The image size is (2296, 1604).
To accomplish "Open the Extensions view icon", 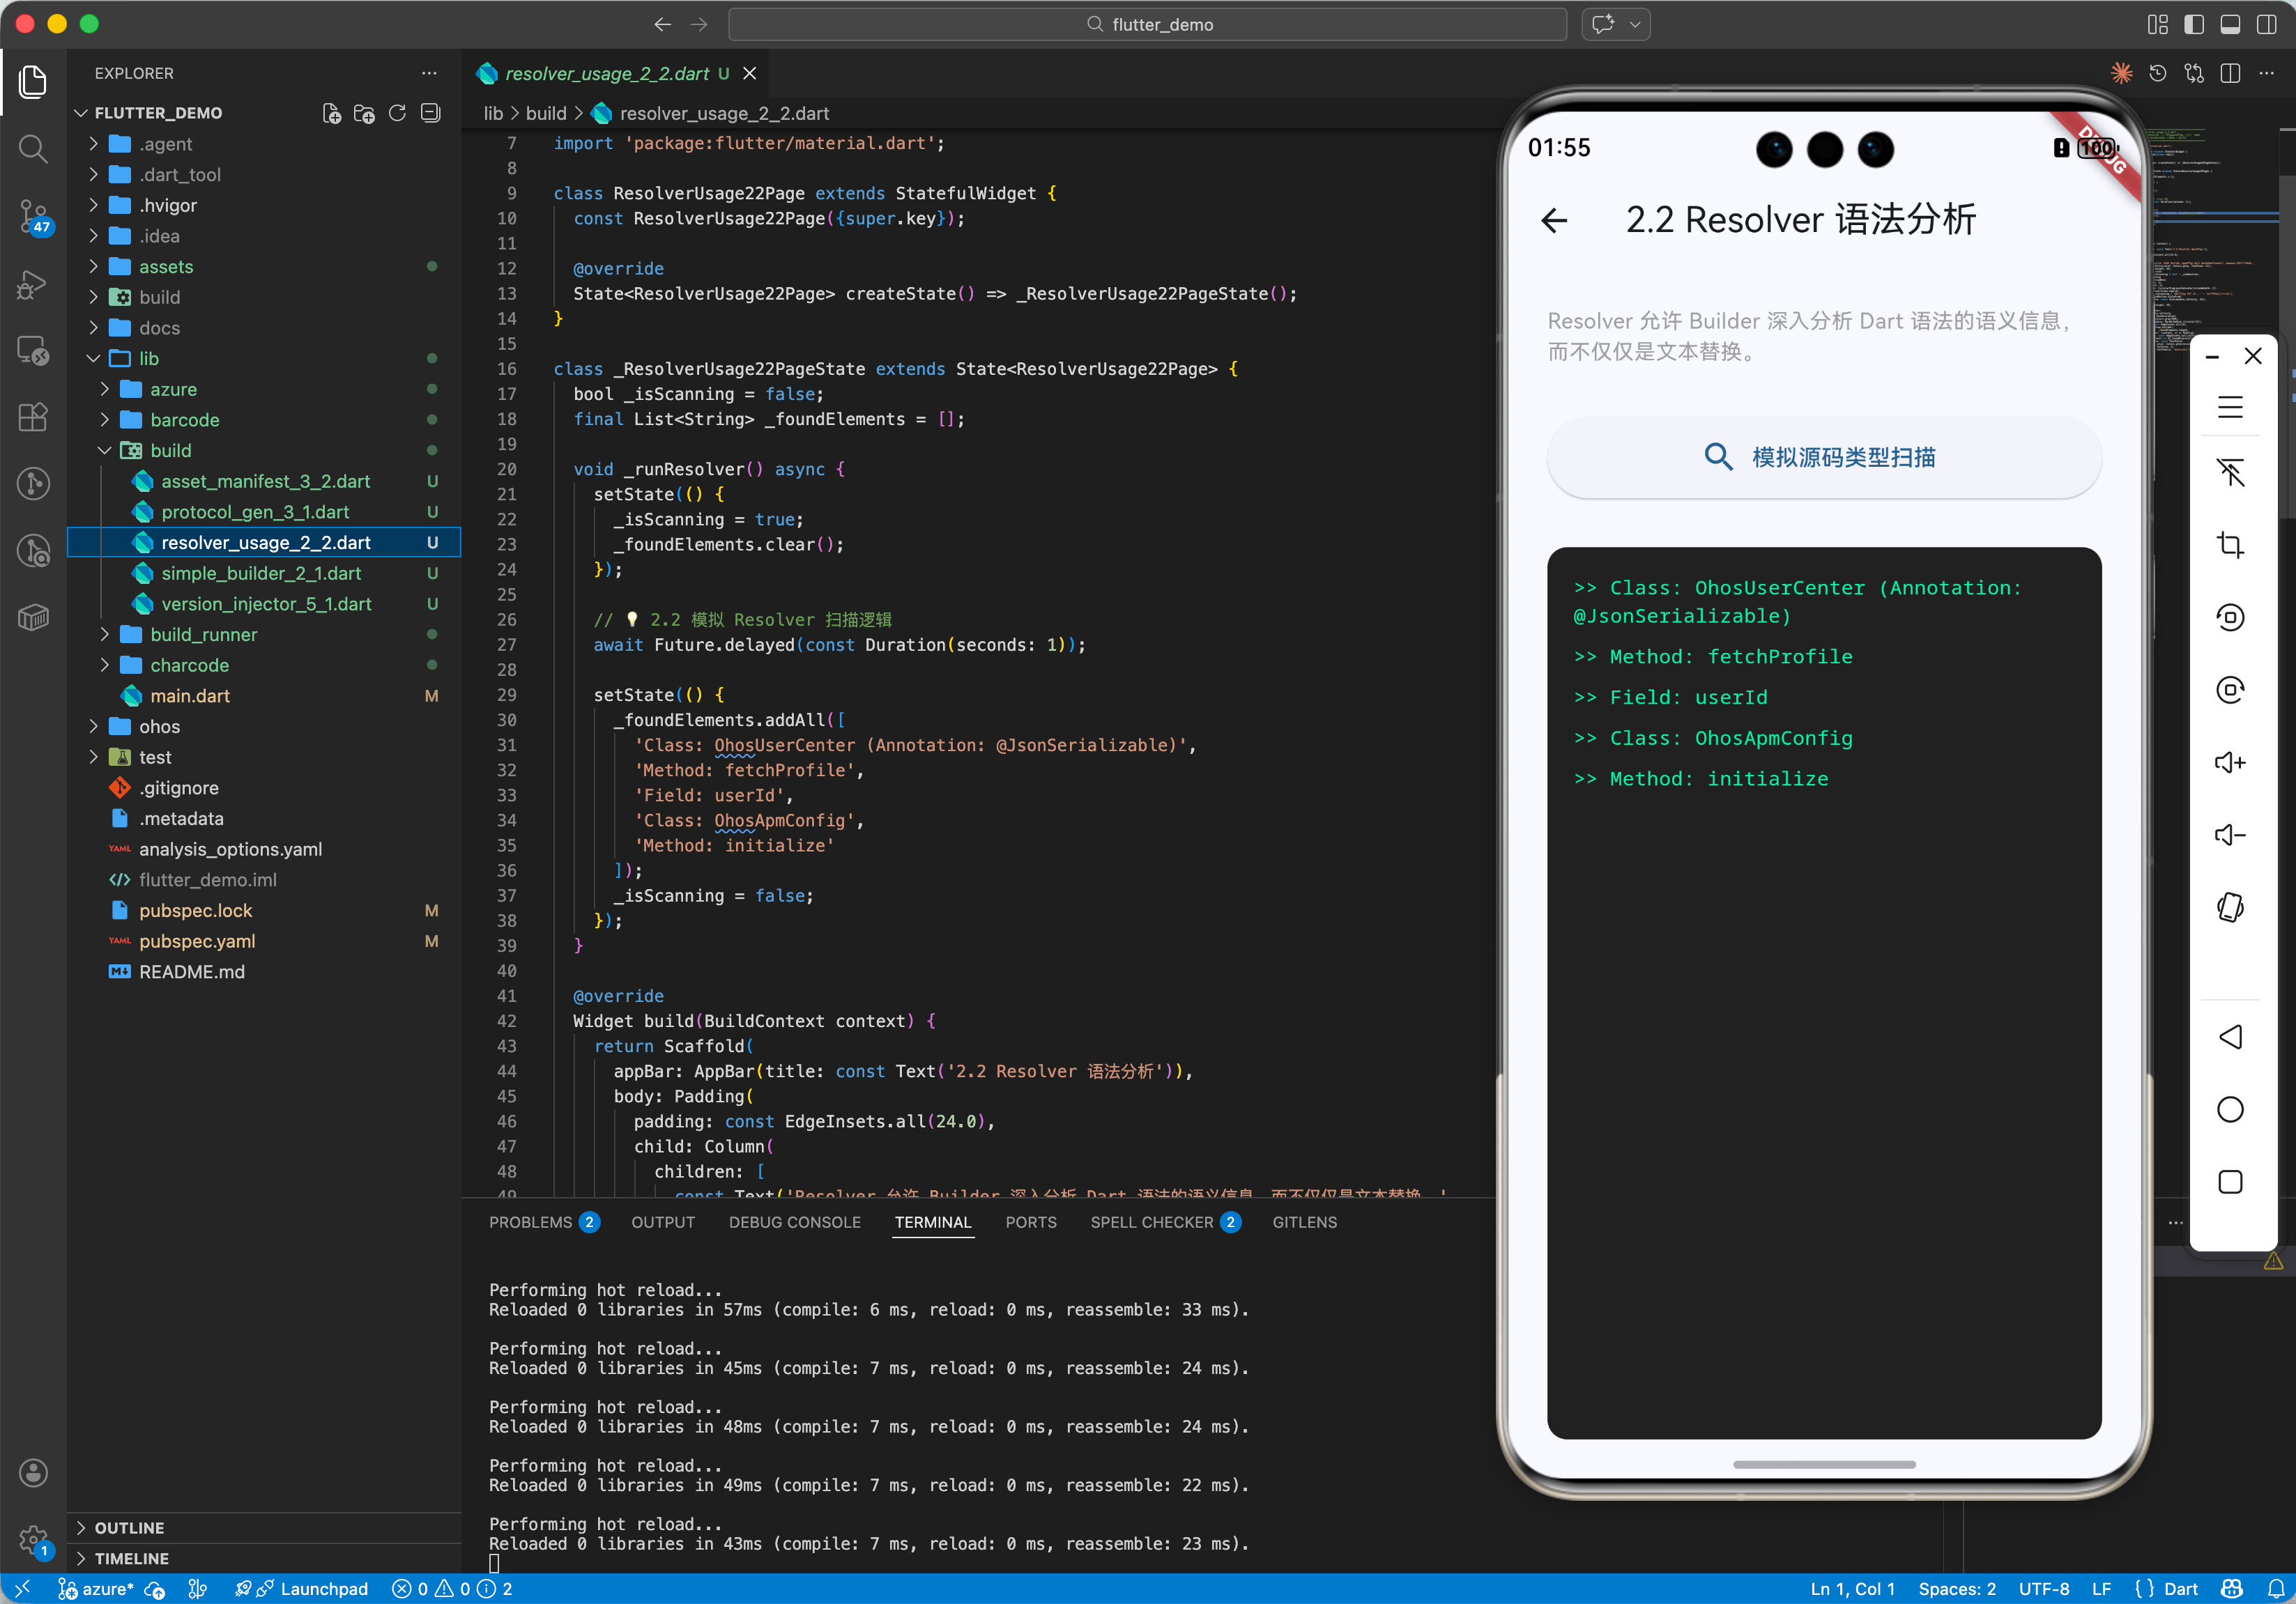I will (33, 417).
